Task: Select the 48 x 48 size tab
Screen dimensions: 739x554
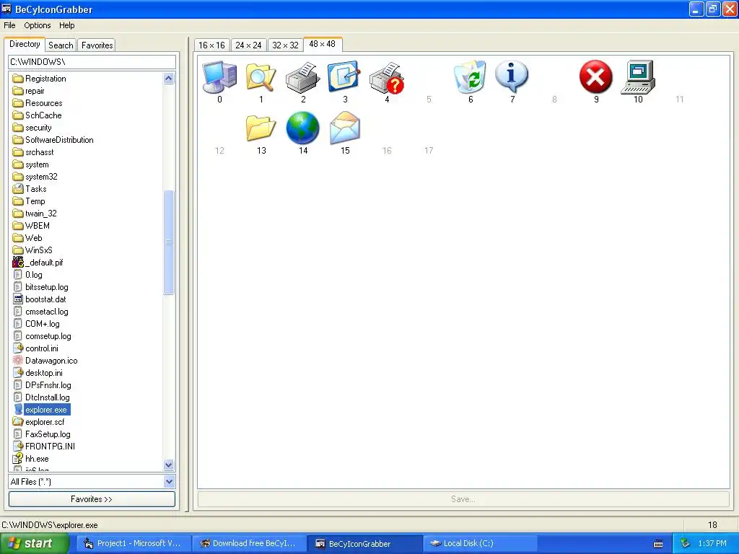Action: point(323,44)
